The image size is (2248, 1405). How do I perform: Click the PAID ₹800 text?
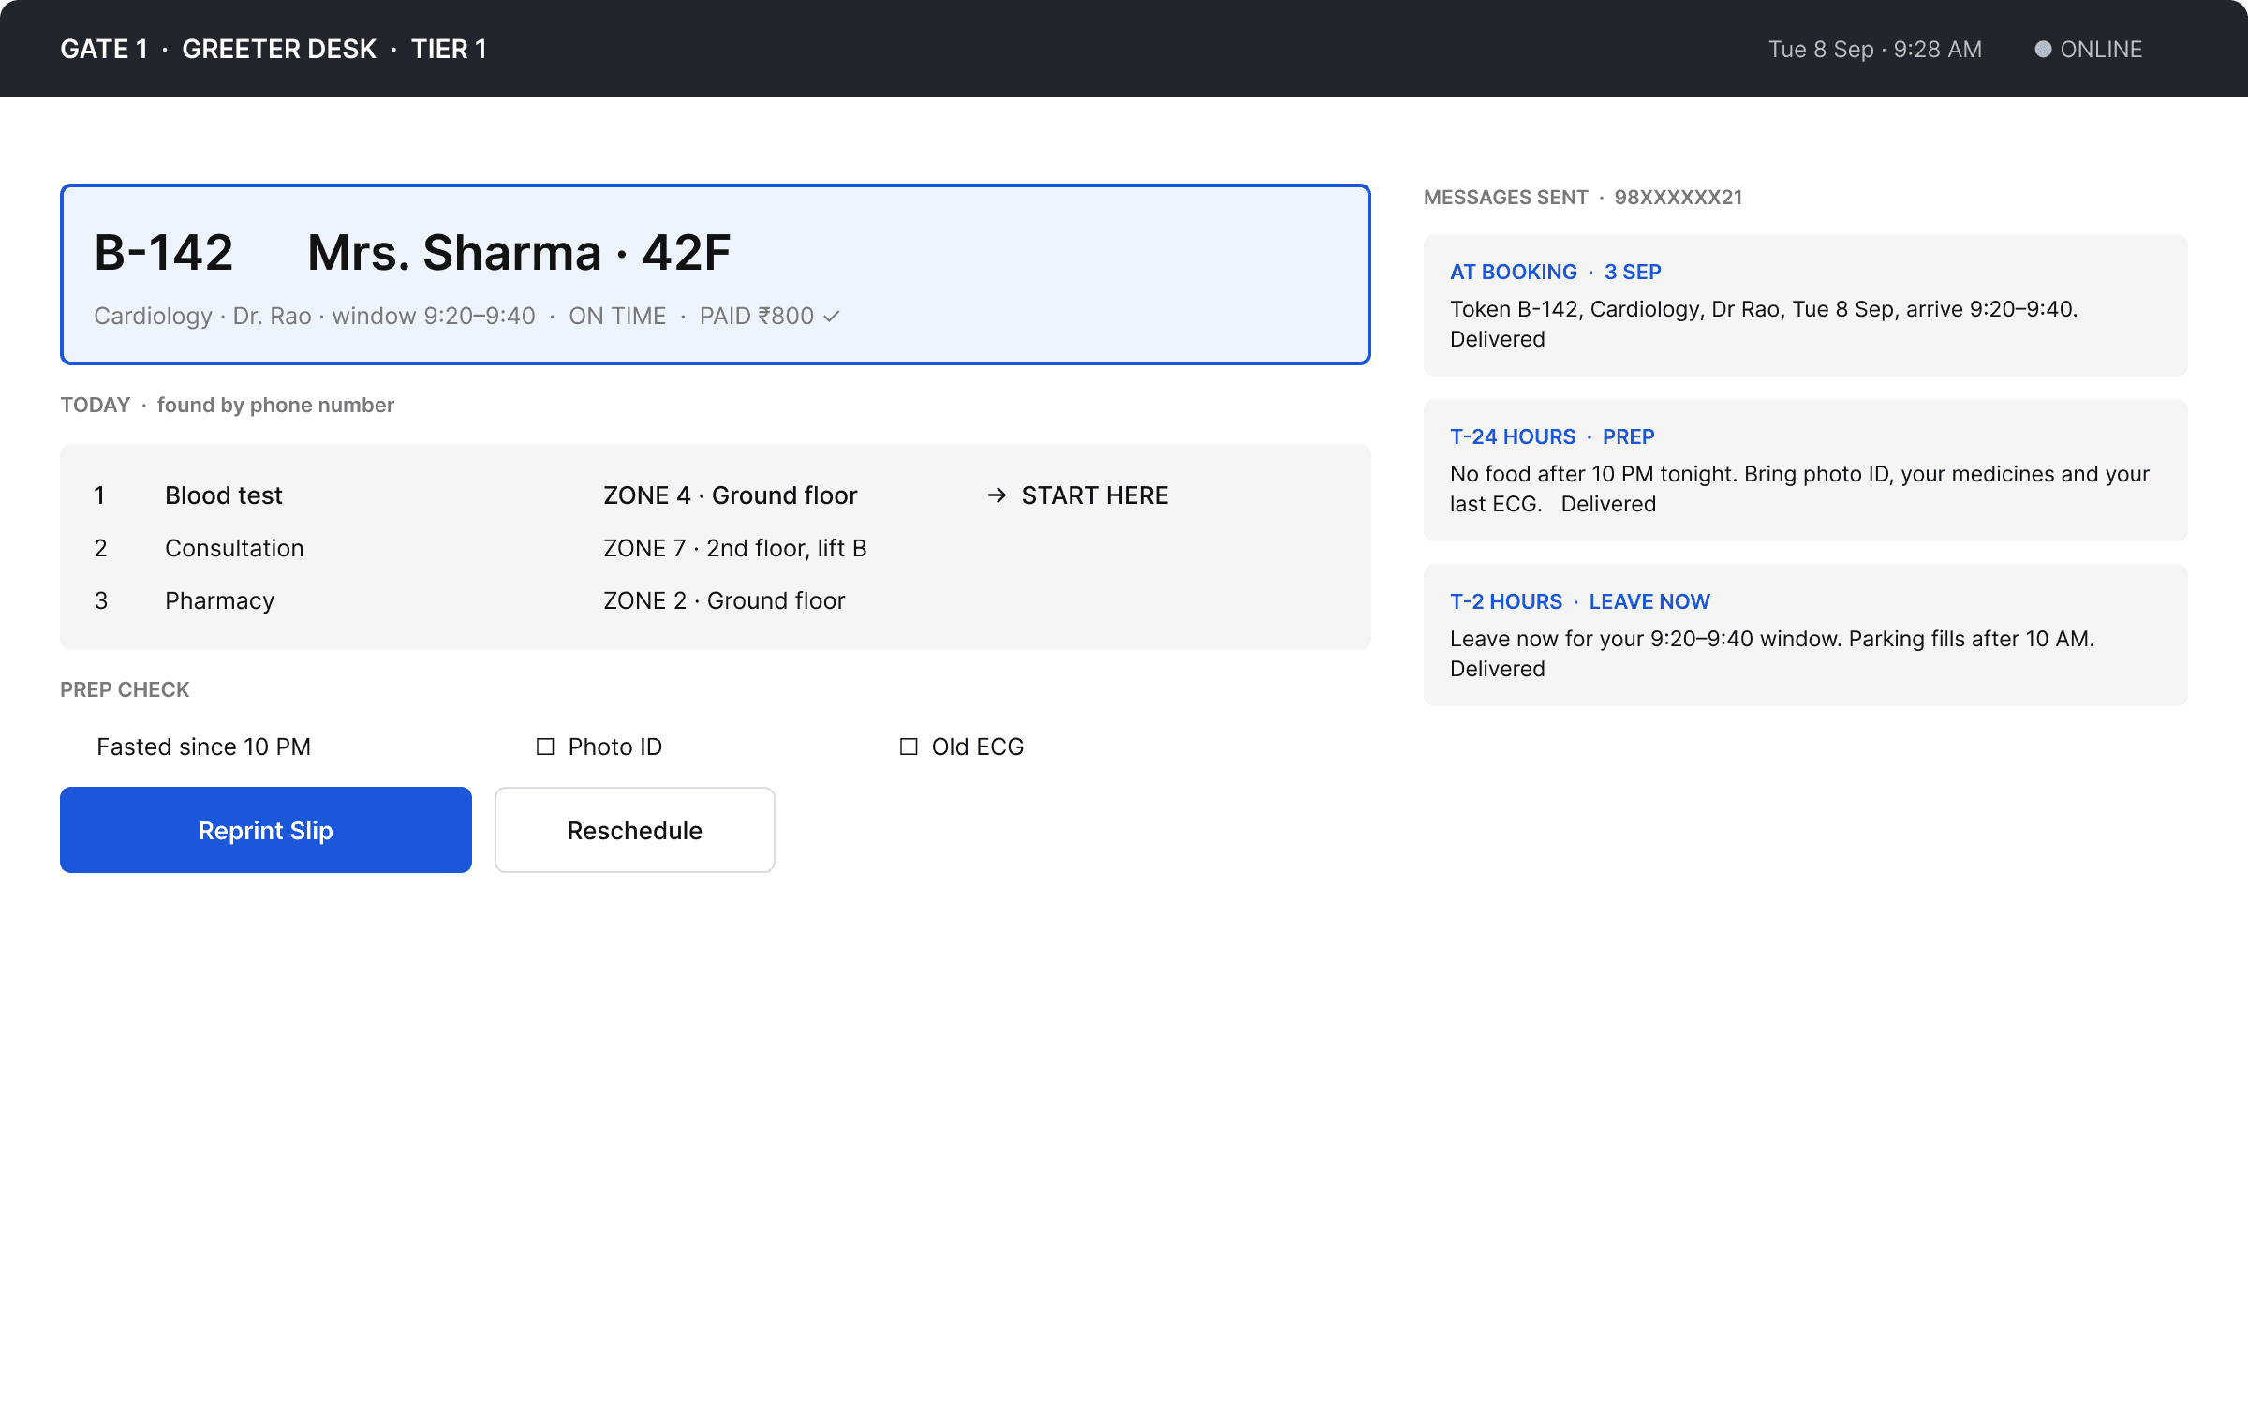(x=757, y=317)
